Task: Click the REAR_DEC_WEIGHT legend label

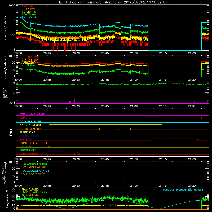Action: 33,174
